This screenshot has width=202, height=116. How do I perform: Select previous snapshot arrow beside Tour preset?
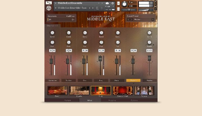(89, 8)
